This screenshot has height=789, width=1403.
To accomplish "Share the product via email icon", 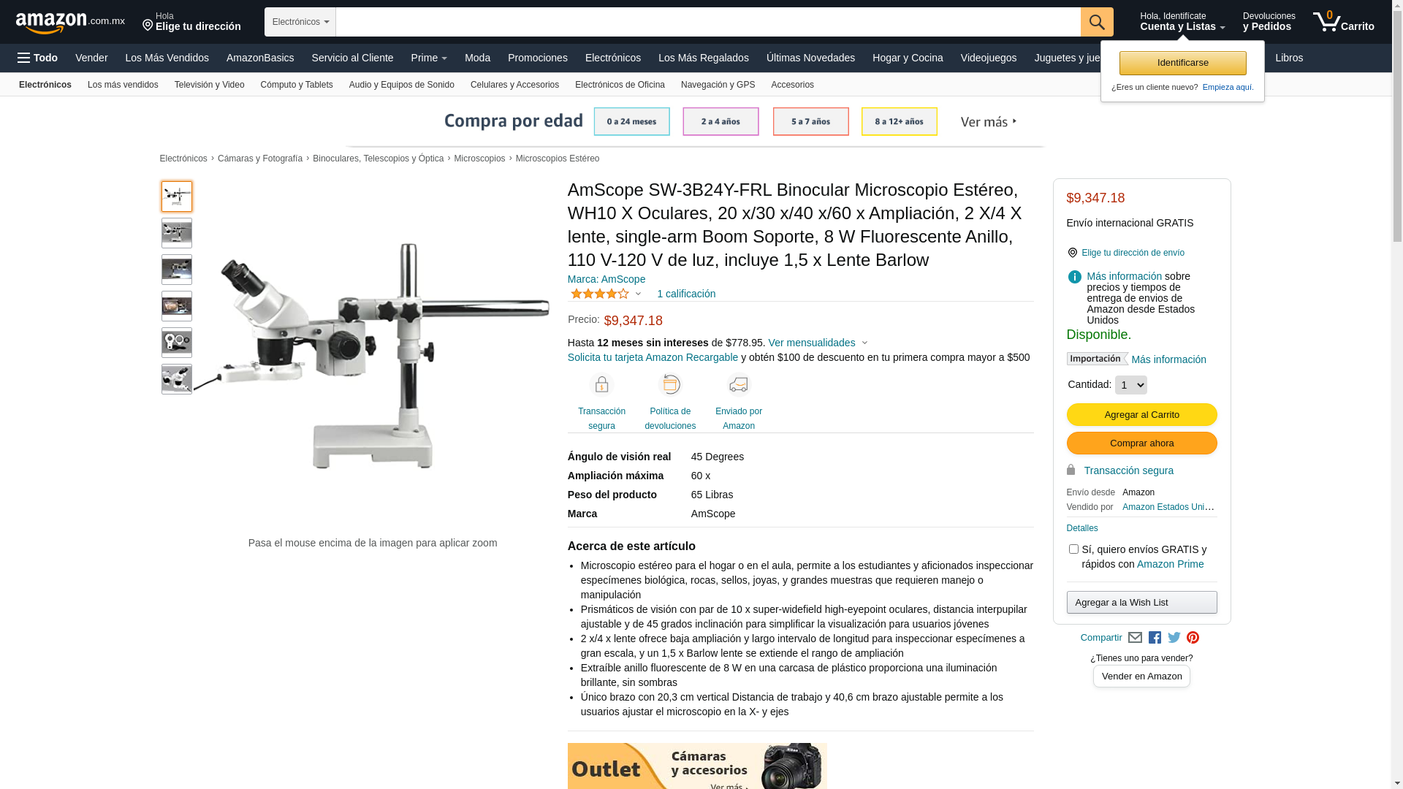I will (x=1135, y=638).
